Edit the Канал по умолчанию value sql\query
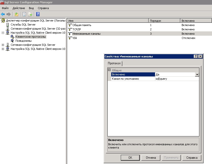This screenshot has height=164, width=212. [177, 79]
